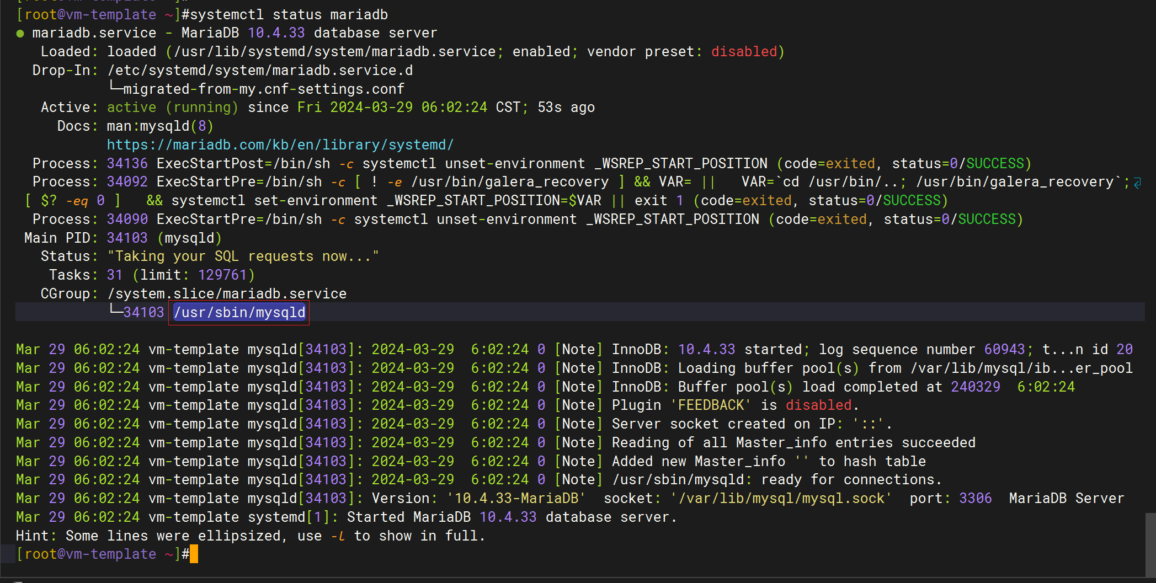Click process ID 34136 on the ExecStartPost line
Image resolution: width=1156 pixels, height=583 pixels.
click(127, 164)
